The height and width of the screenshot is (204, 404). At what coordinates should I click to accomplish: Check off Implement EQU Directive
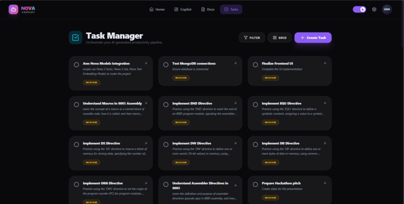(x=255, y=104)
